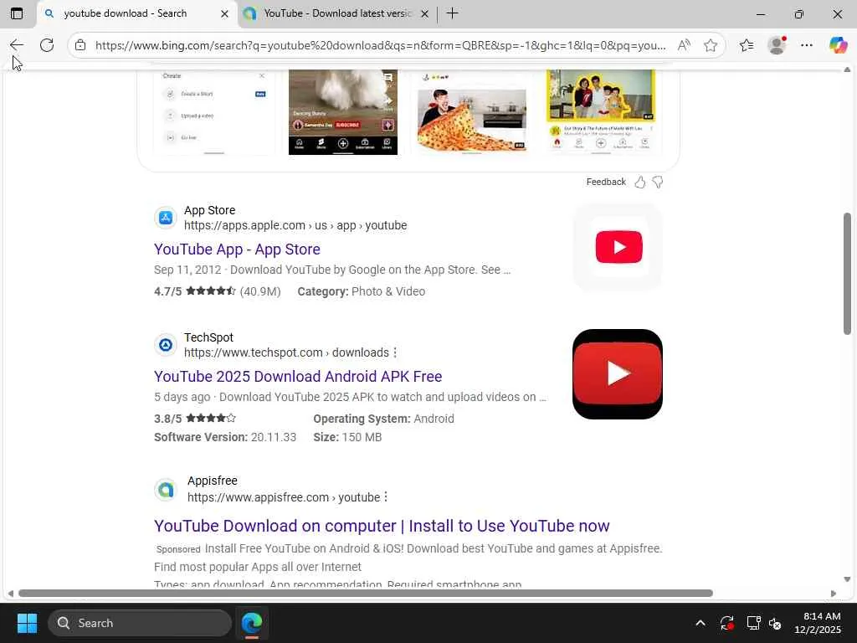857x643 pixels.
Task: Go back to the previous page
Action: [17, 45]
